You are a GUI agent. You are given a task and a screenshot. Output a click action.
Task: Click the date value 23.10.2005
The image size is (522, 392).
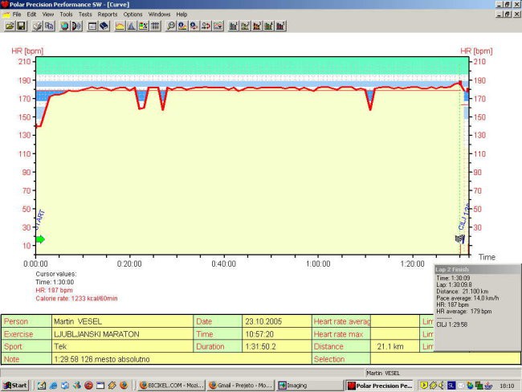(x=276, y=321)
